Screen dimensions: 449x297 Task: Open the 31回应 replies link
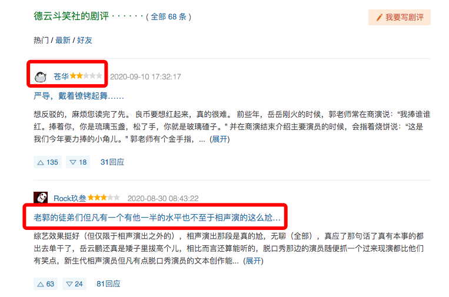[112, 162]
